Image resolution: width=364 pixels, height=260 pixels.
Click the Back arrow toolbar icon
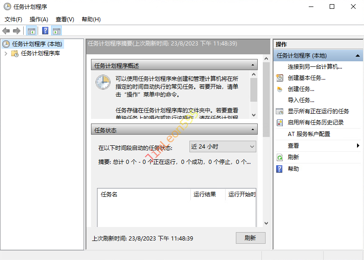tap(6, 31)
